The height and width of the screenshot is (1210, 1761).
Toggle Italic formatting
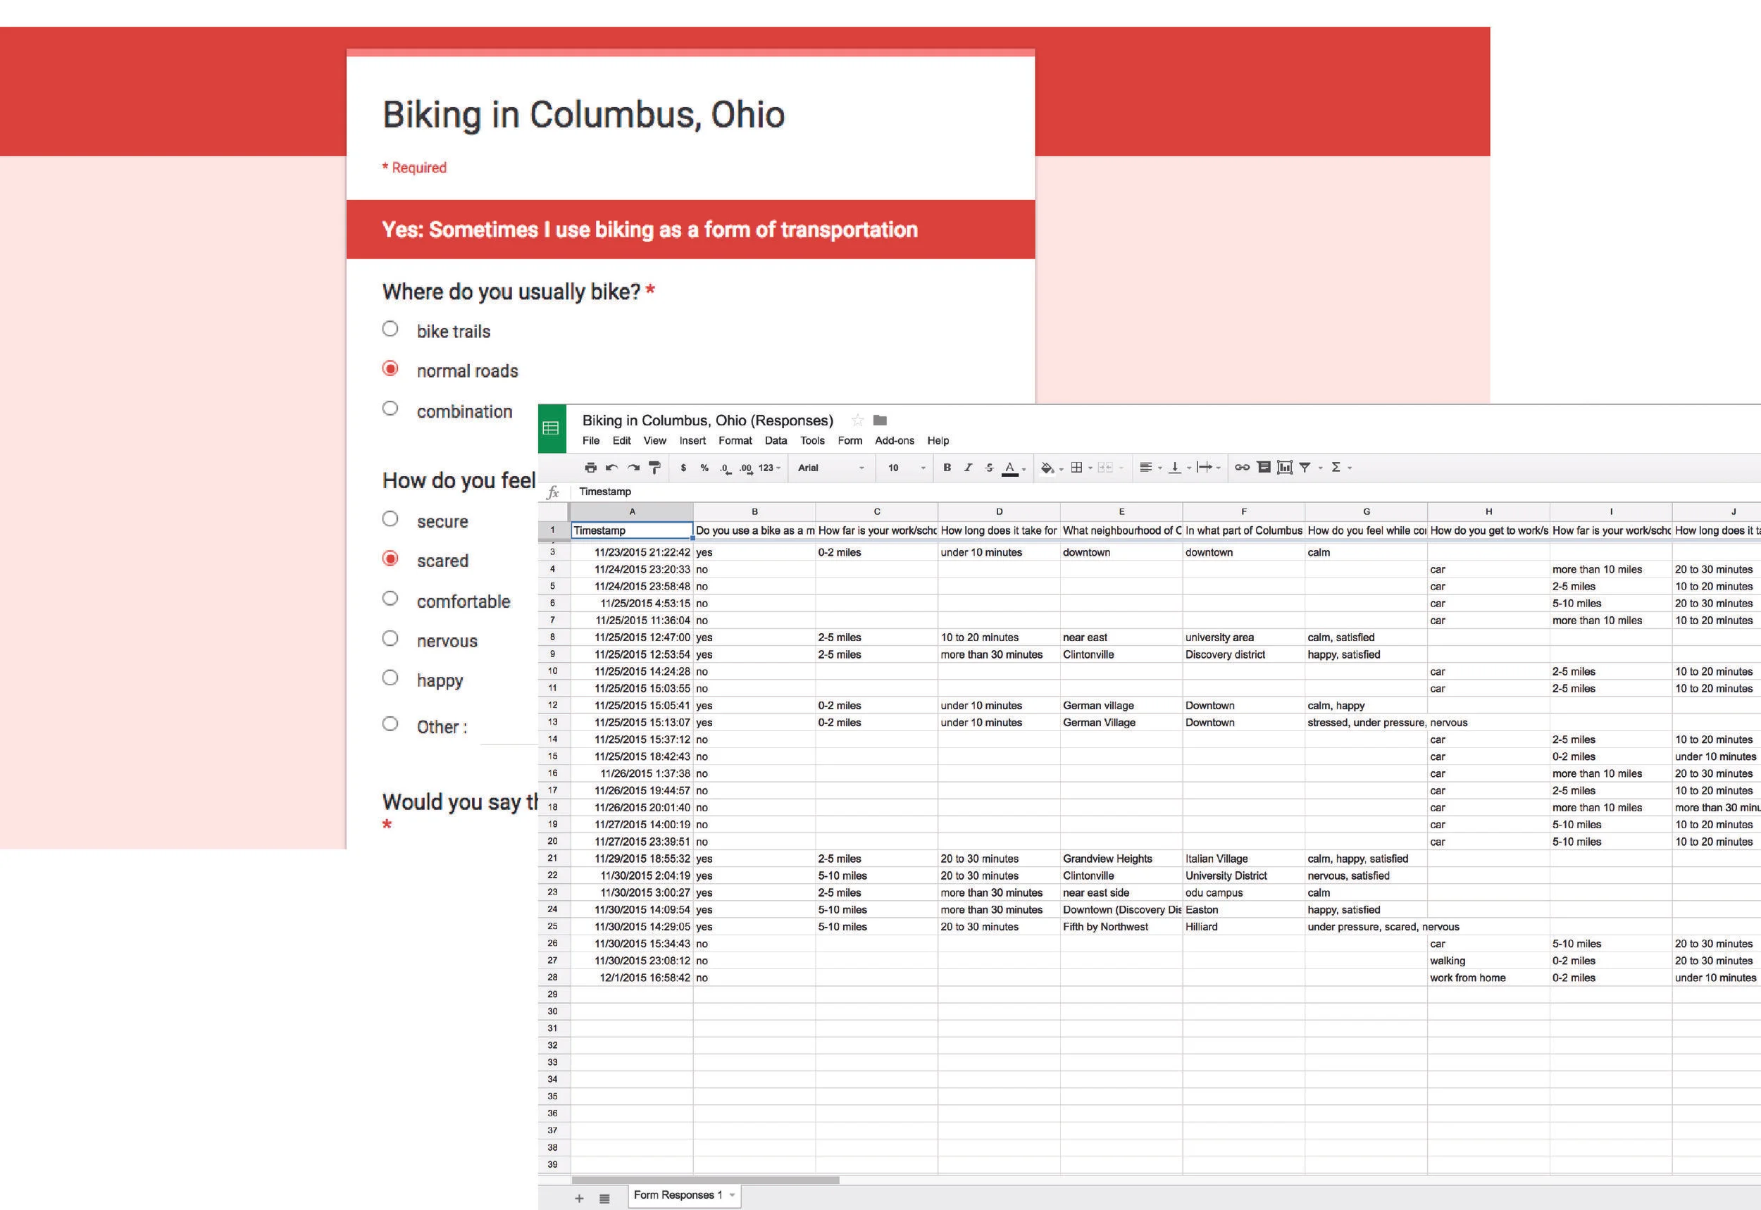968,468
